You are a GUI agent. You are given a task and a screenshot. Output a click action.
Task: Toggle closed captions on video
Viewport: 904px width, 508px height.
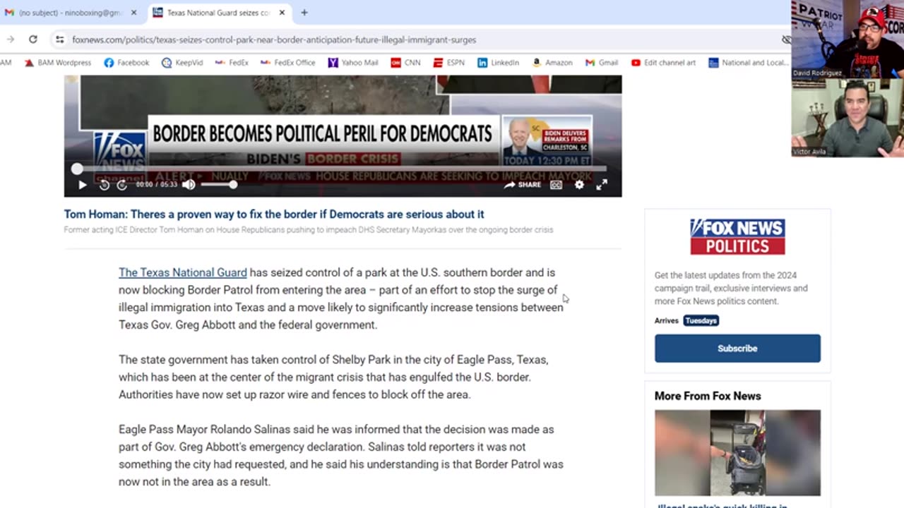point(557,185)
